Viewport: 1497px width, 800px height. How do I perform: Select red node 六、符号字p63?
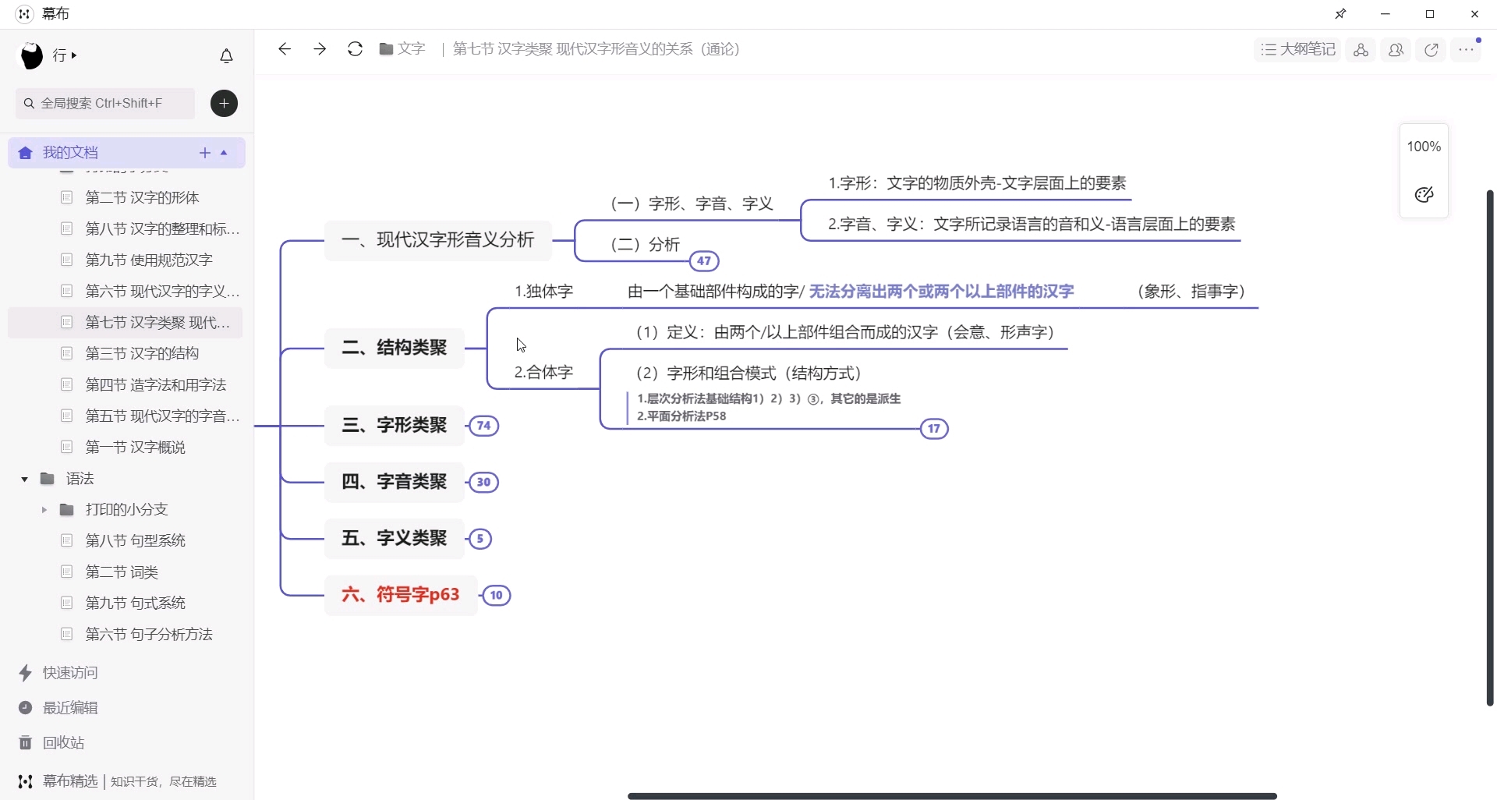[x=401, y=595]
